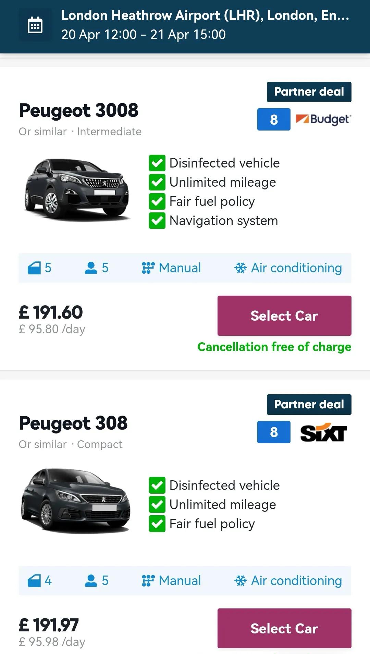The height and width of the screenshot is (654, 370).
Task: Tap the Peugeot 308 air conditioning snowflake icon
Action: pos(241,581)
